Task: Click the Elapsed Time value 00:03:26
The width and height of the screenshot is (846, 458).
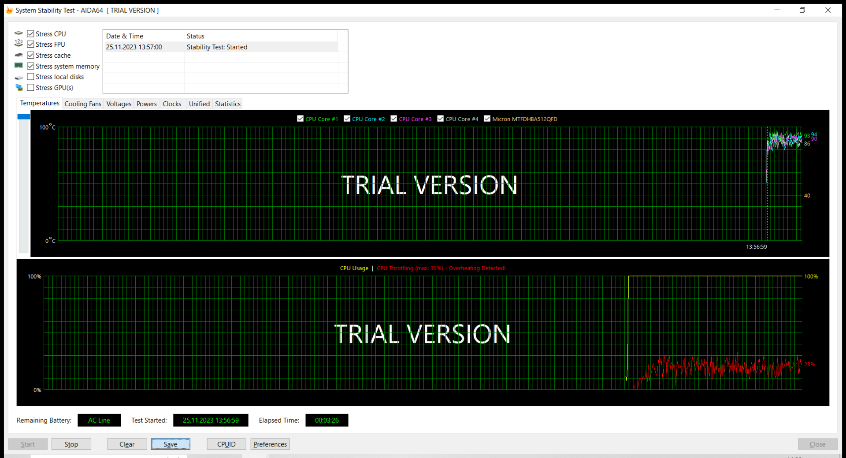Action: 327,420
